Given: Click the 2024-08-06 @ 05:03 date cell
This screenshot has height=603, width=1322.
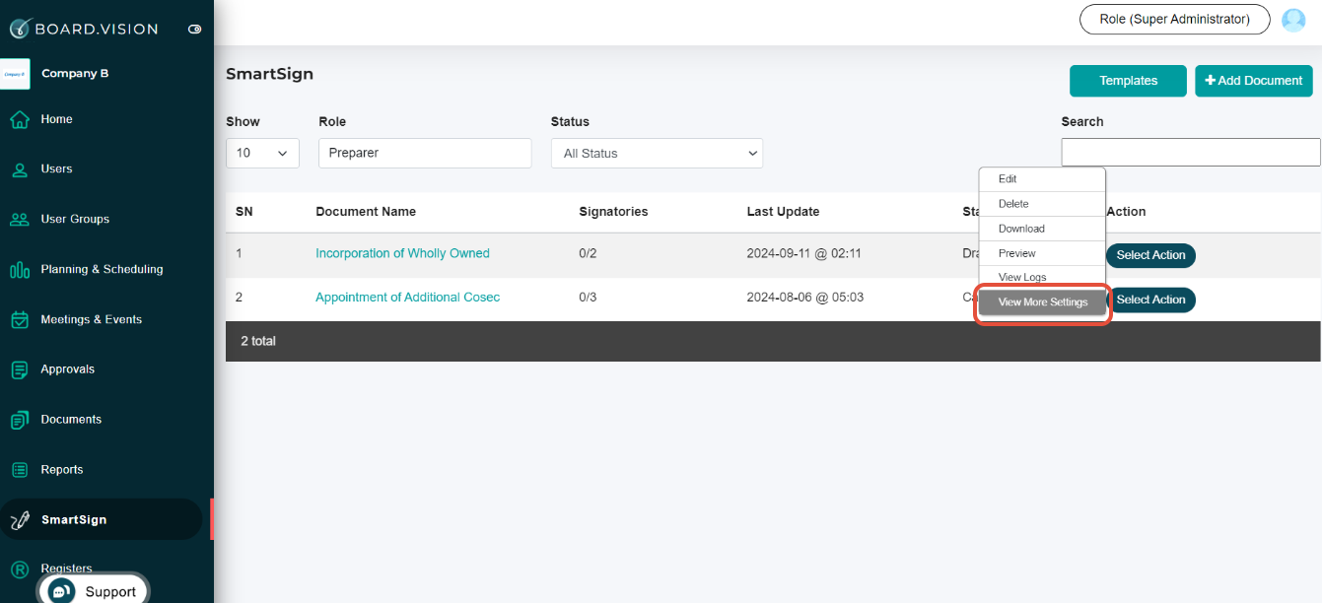Looking at the screenshot, I should (804, 297).
